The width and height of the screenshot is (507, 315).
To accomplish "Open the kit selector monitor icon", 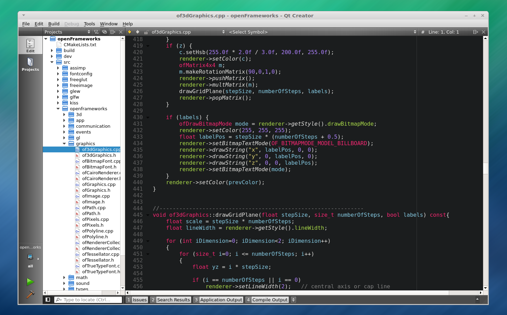I will pyautogui.click(x=30, y=256).
